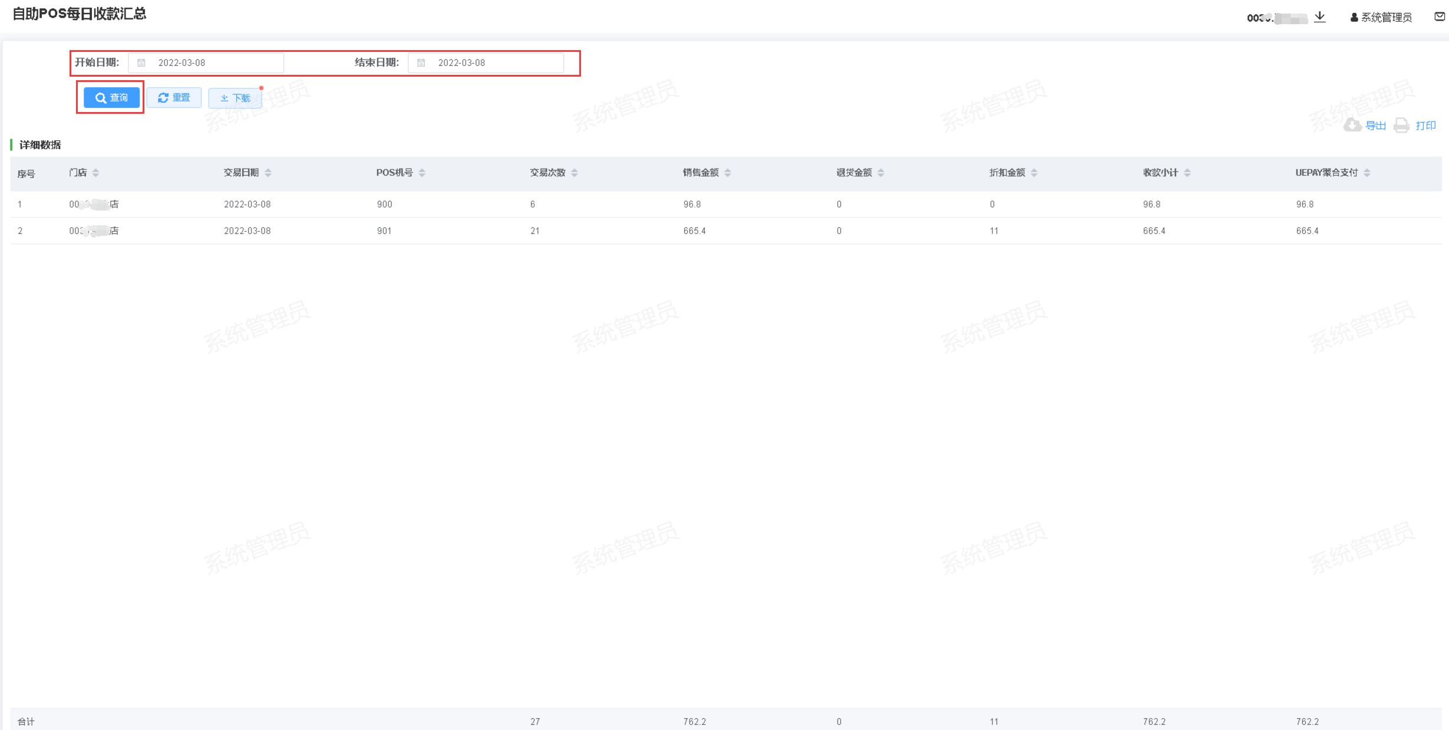Click the 导出 cloud export icon
This screenshot has height=730, width=1449.
click(1352, 125)
